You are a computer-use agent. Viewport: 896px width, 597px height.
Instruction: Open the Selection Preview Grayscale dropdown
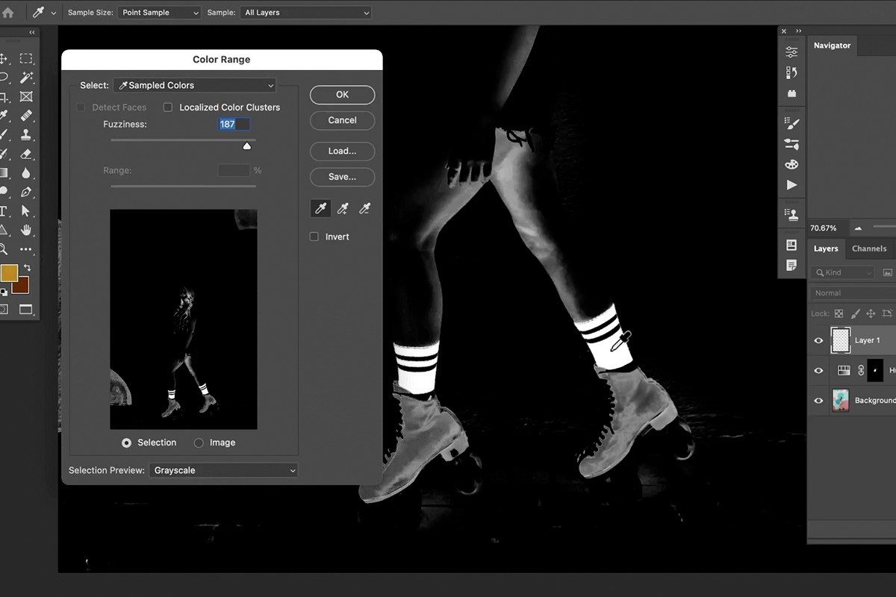click(223, 470)
